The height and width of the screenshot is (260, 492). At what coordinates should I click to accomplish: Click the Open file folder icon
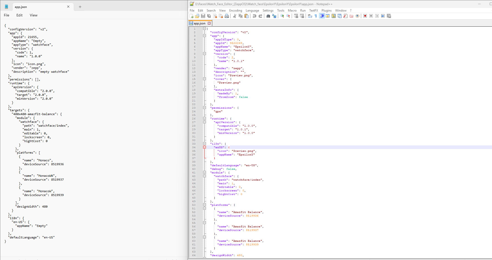[197, 16]
